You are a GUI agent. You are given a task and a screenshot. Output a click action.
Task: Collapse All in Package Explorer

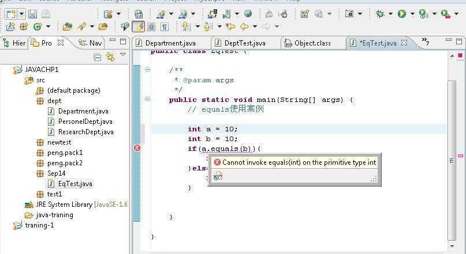(97, 57)
